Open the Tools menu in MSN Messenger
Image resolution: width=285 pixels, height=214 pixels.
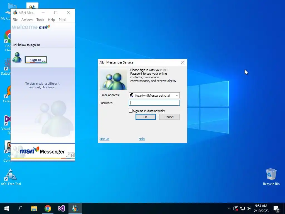point(40,20)
